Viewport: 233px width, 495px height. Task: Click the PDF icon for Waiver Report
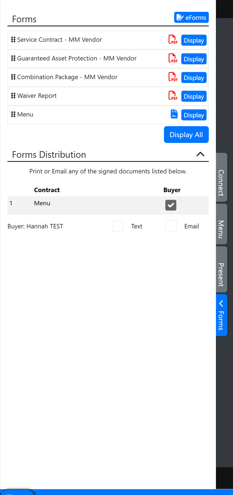[x=173, y=96]
